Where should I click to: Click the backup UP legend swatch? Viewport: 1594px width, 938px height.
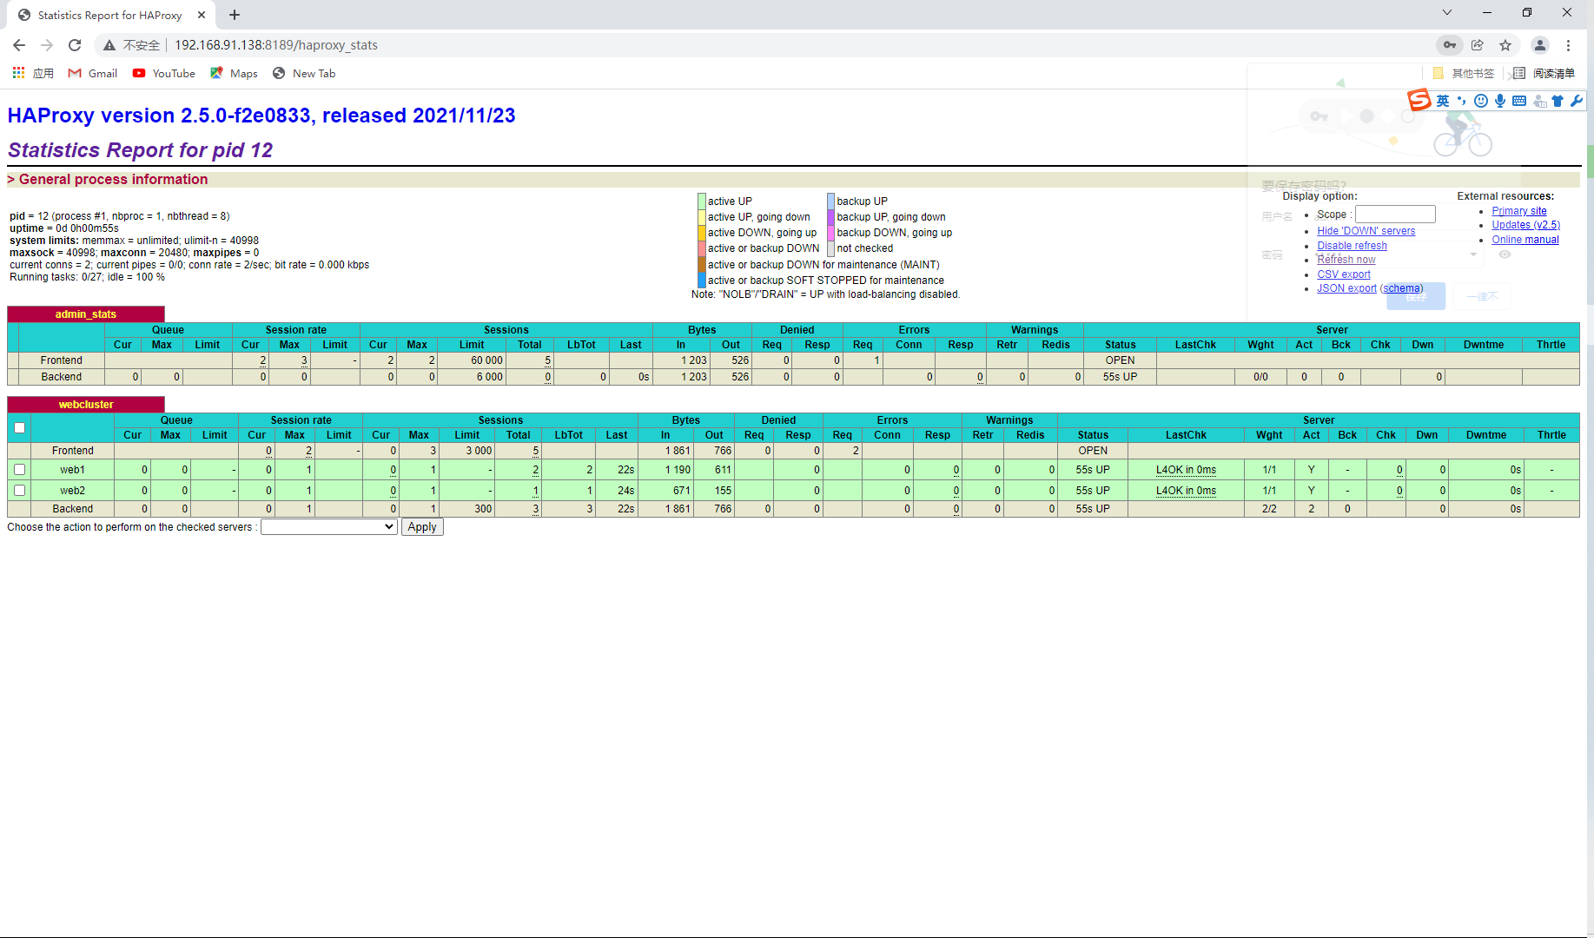pos(830,201)
